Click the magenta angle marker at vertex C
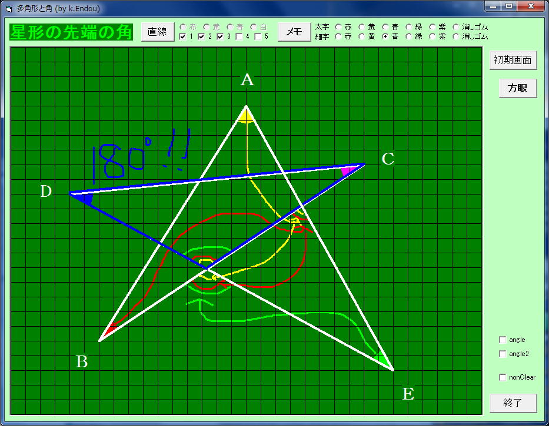 pos(349,170)
